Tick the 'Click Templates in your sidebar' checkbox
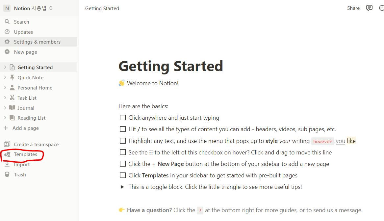Image resolution: width=384 pixels, height=221 pixels. [x=123, y=175]
